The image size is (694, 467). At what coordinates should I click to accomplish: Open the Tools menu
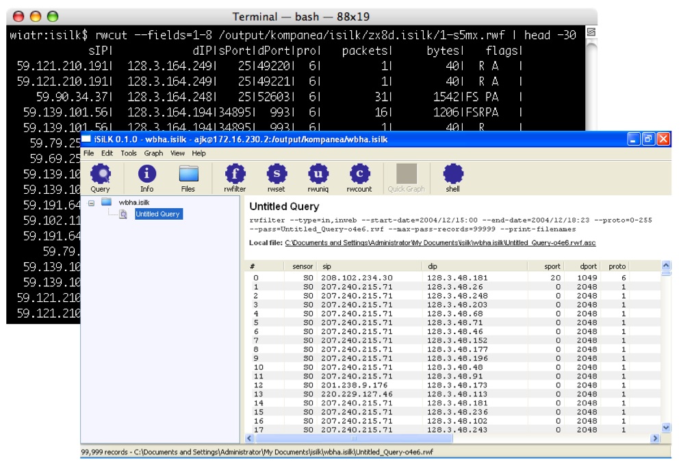(129, 153)
